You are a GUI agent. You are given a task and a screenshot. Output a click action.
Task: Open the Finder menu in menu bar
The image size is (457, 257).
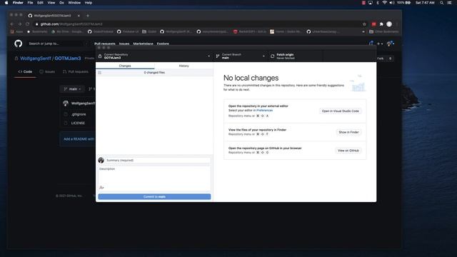pos(18,3)
